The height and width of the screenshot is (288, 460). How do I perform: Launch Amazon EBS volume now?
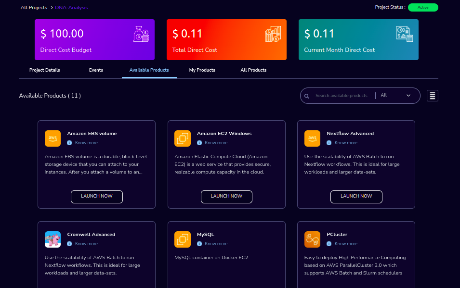point(97,197)
